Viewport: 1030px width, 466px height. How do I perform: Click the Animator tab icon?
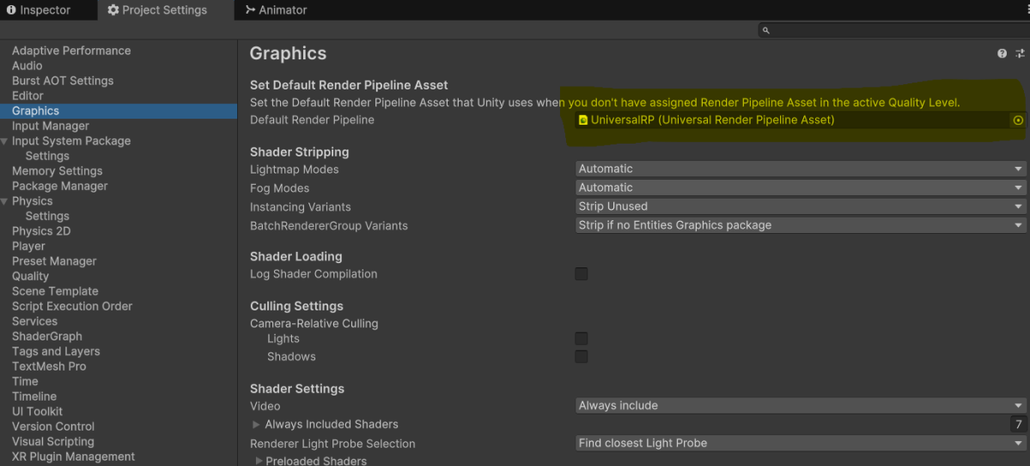[250, 9]
